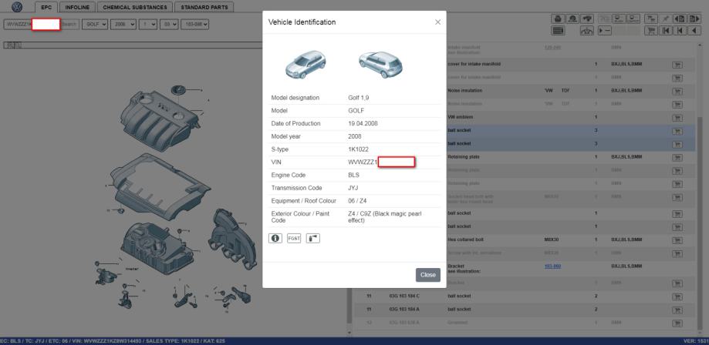Open the INFOLINE tab
The width and height of the screenshot is (709, 345).
tap(77, 7)
